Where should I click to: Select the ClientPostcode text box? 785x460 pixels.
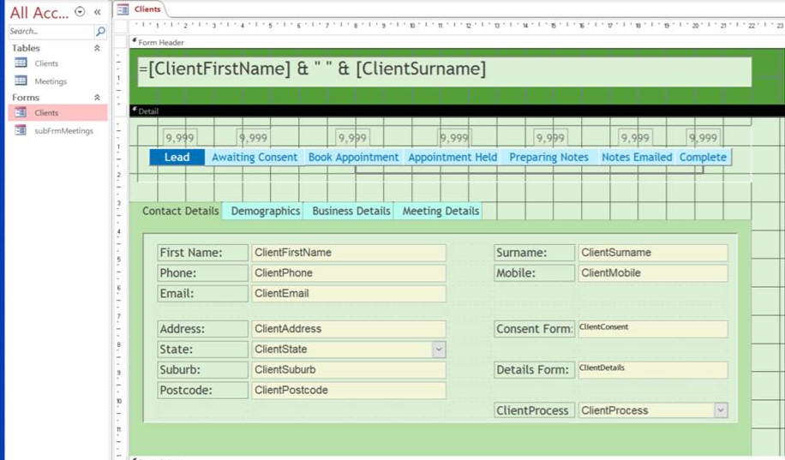tap(349, 391)
